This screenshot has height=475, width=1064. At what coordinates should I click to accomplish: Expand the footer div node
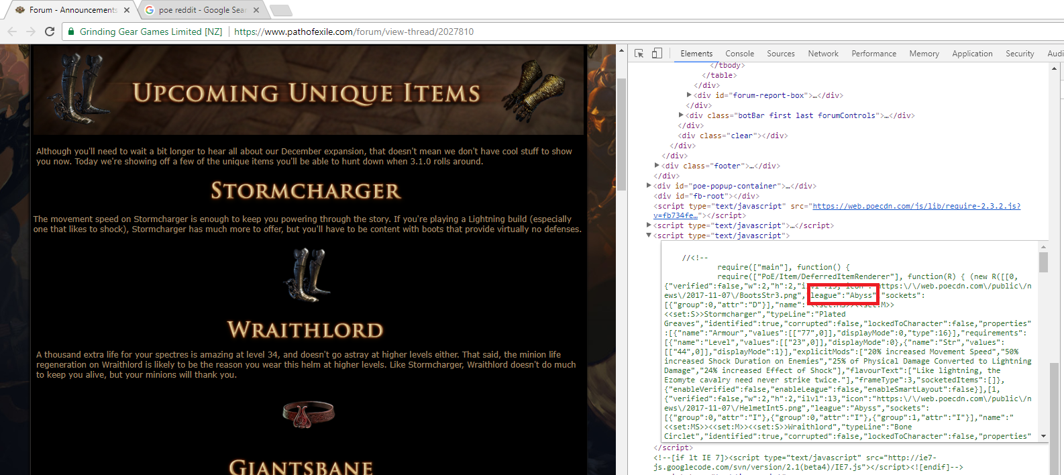(x=657, y=165)
